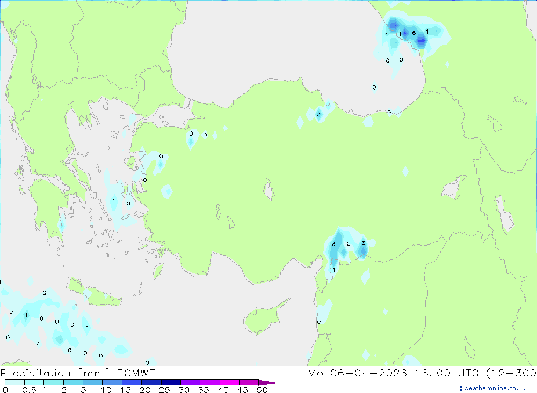Click the 20–25 mm dark blue swatch
This screenshot has height=393, width=537.
pos(151,382)
